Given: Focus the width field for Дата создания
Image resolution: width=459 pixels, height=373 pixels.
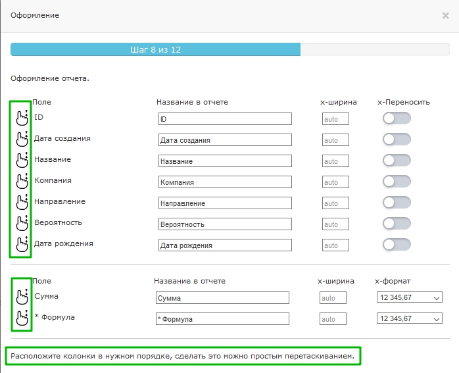Looking at the screenshot, I should 335,140.
